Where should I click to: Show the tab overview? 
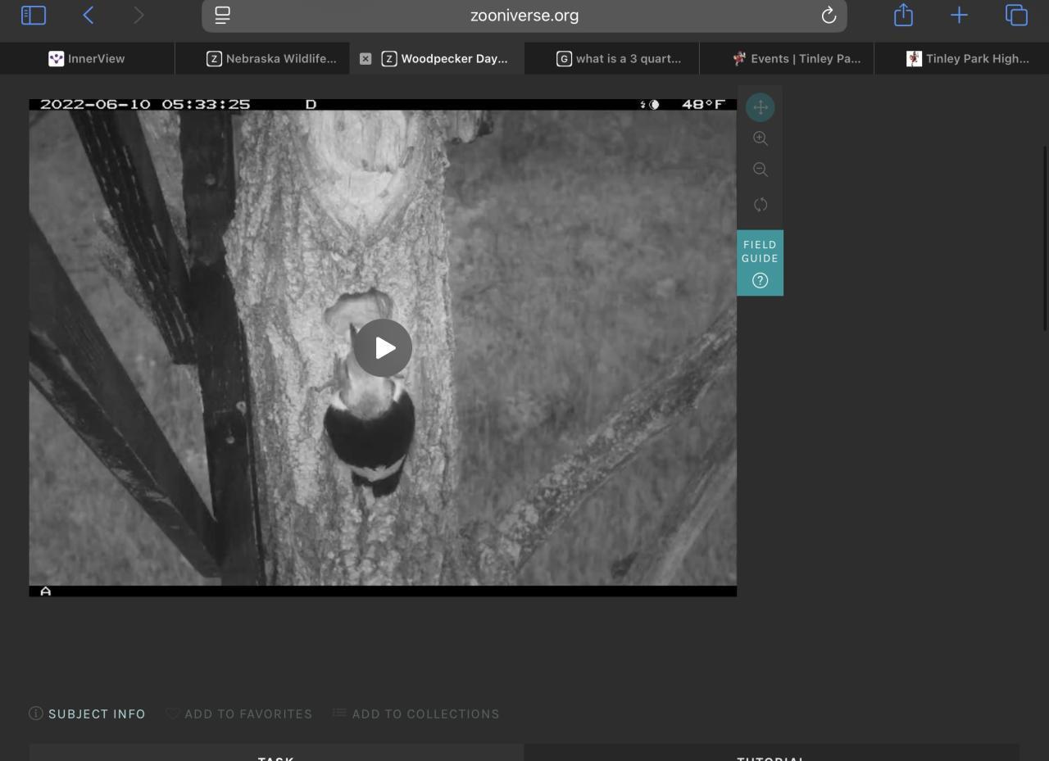pos(1016,15)
